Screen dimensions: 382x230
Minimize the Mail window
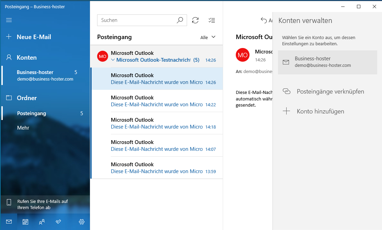tap(343, 7)
